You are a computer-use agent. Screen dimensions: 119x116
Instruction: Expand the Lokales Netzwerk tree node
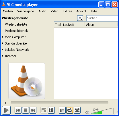(x=3, y=50)
